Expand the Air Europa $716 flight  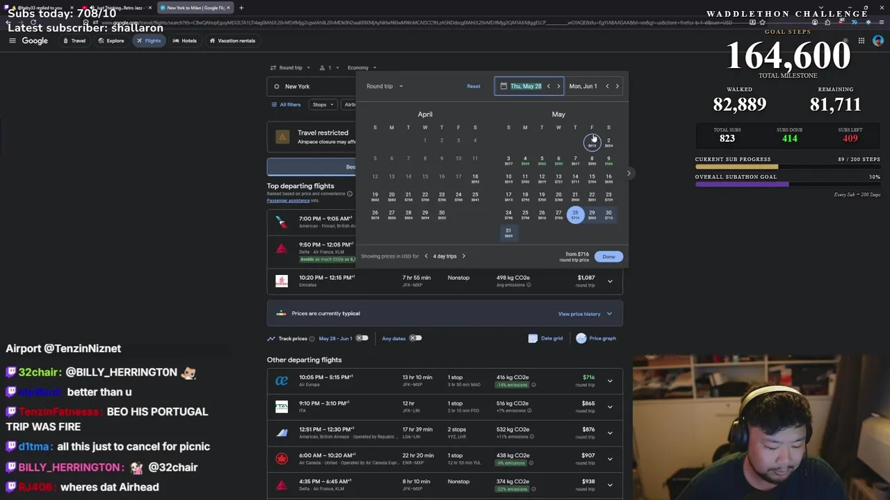coord(610,381)
